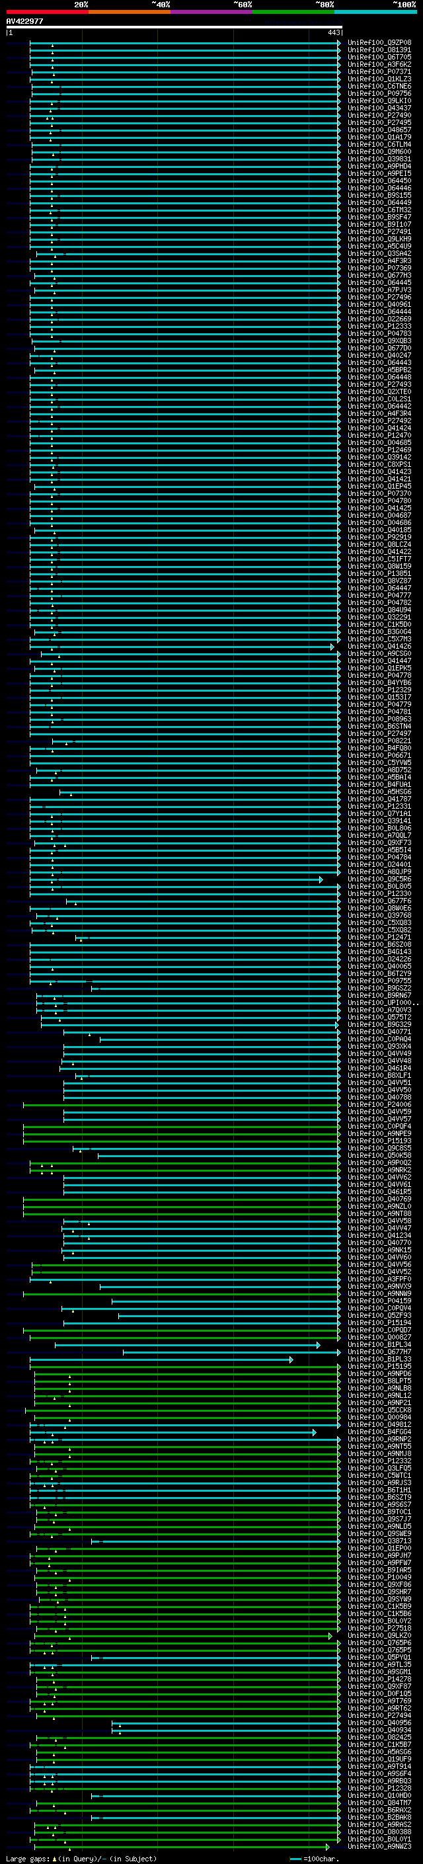Select the UniRef100_Q5PY01 label
This screenshot has height=1864, width=423.
[x=379, y=1656]
